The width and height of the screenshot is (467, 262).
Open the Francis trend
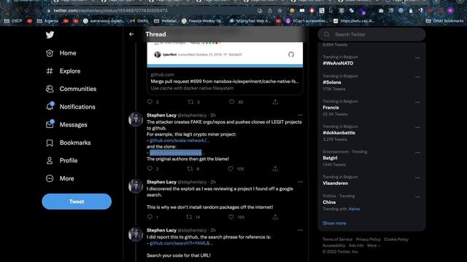(331, 108)
